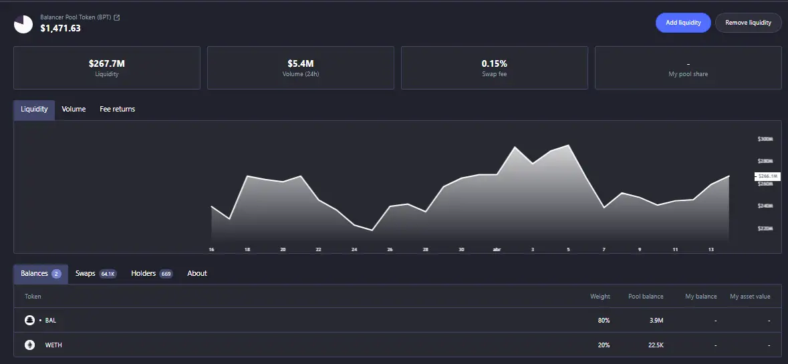Click the $1,471.63 token price

[60, 29]
